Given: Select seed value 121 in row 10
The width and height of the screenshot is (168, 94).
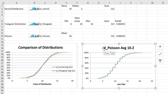Looking at the screenshot, I should 109,36.
